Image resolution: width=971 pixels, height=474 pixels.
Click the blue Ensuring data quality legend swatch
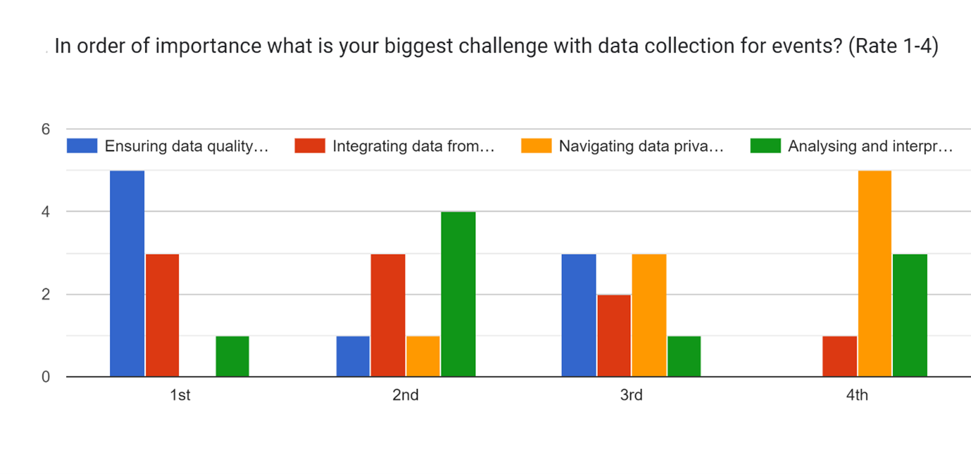click(82, 146)
